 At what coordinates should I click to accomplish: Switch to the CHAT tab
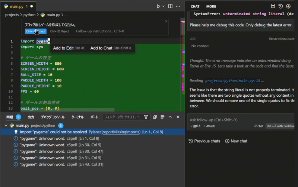(x=195, y=6)
